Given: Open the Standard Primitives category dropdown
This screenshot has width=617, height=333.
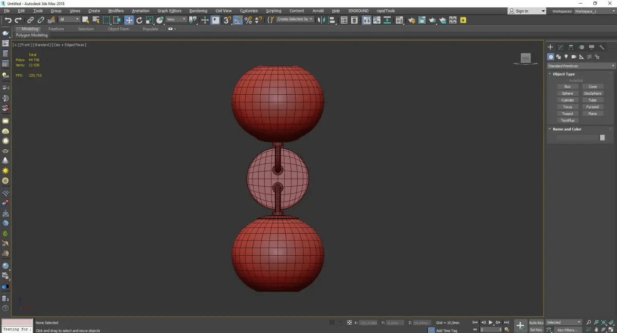Looking at the screenshot, I should coord(581,66).
